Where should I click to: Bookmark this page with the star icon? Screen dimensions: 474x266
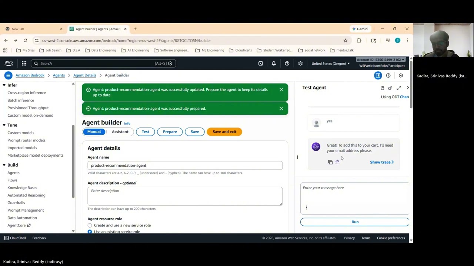[x=346, y=41]
